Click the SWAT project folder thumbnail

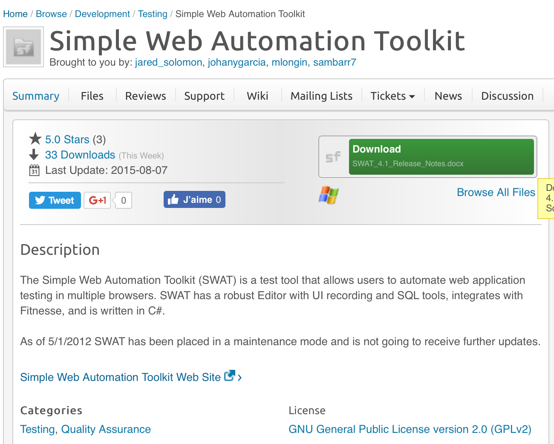pos(23,47)
